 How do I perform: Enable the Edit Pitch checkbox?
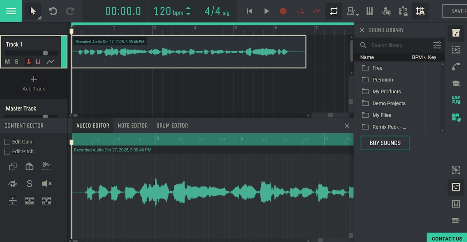pos(7,151)
